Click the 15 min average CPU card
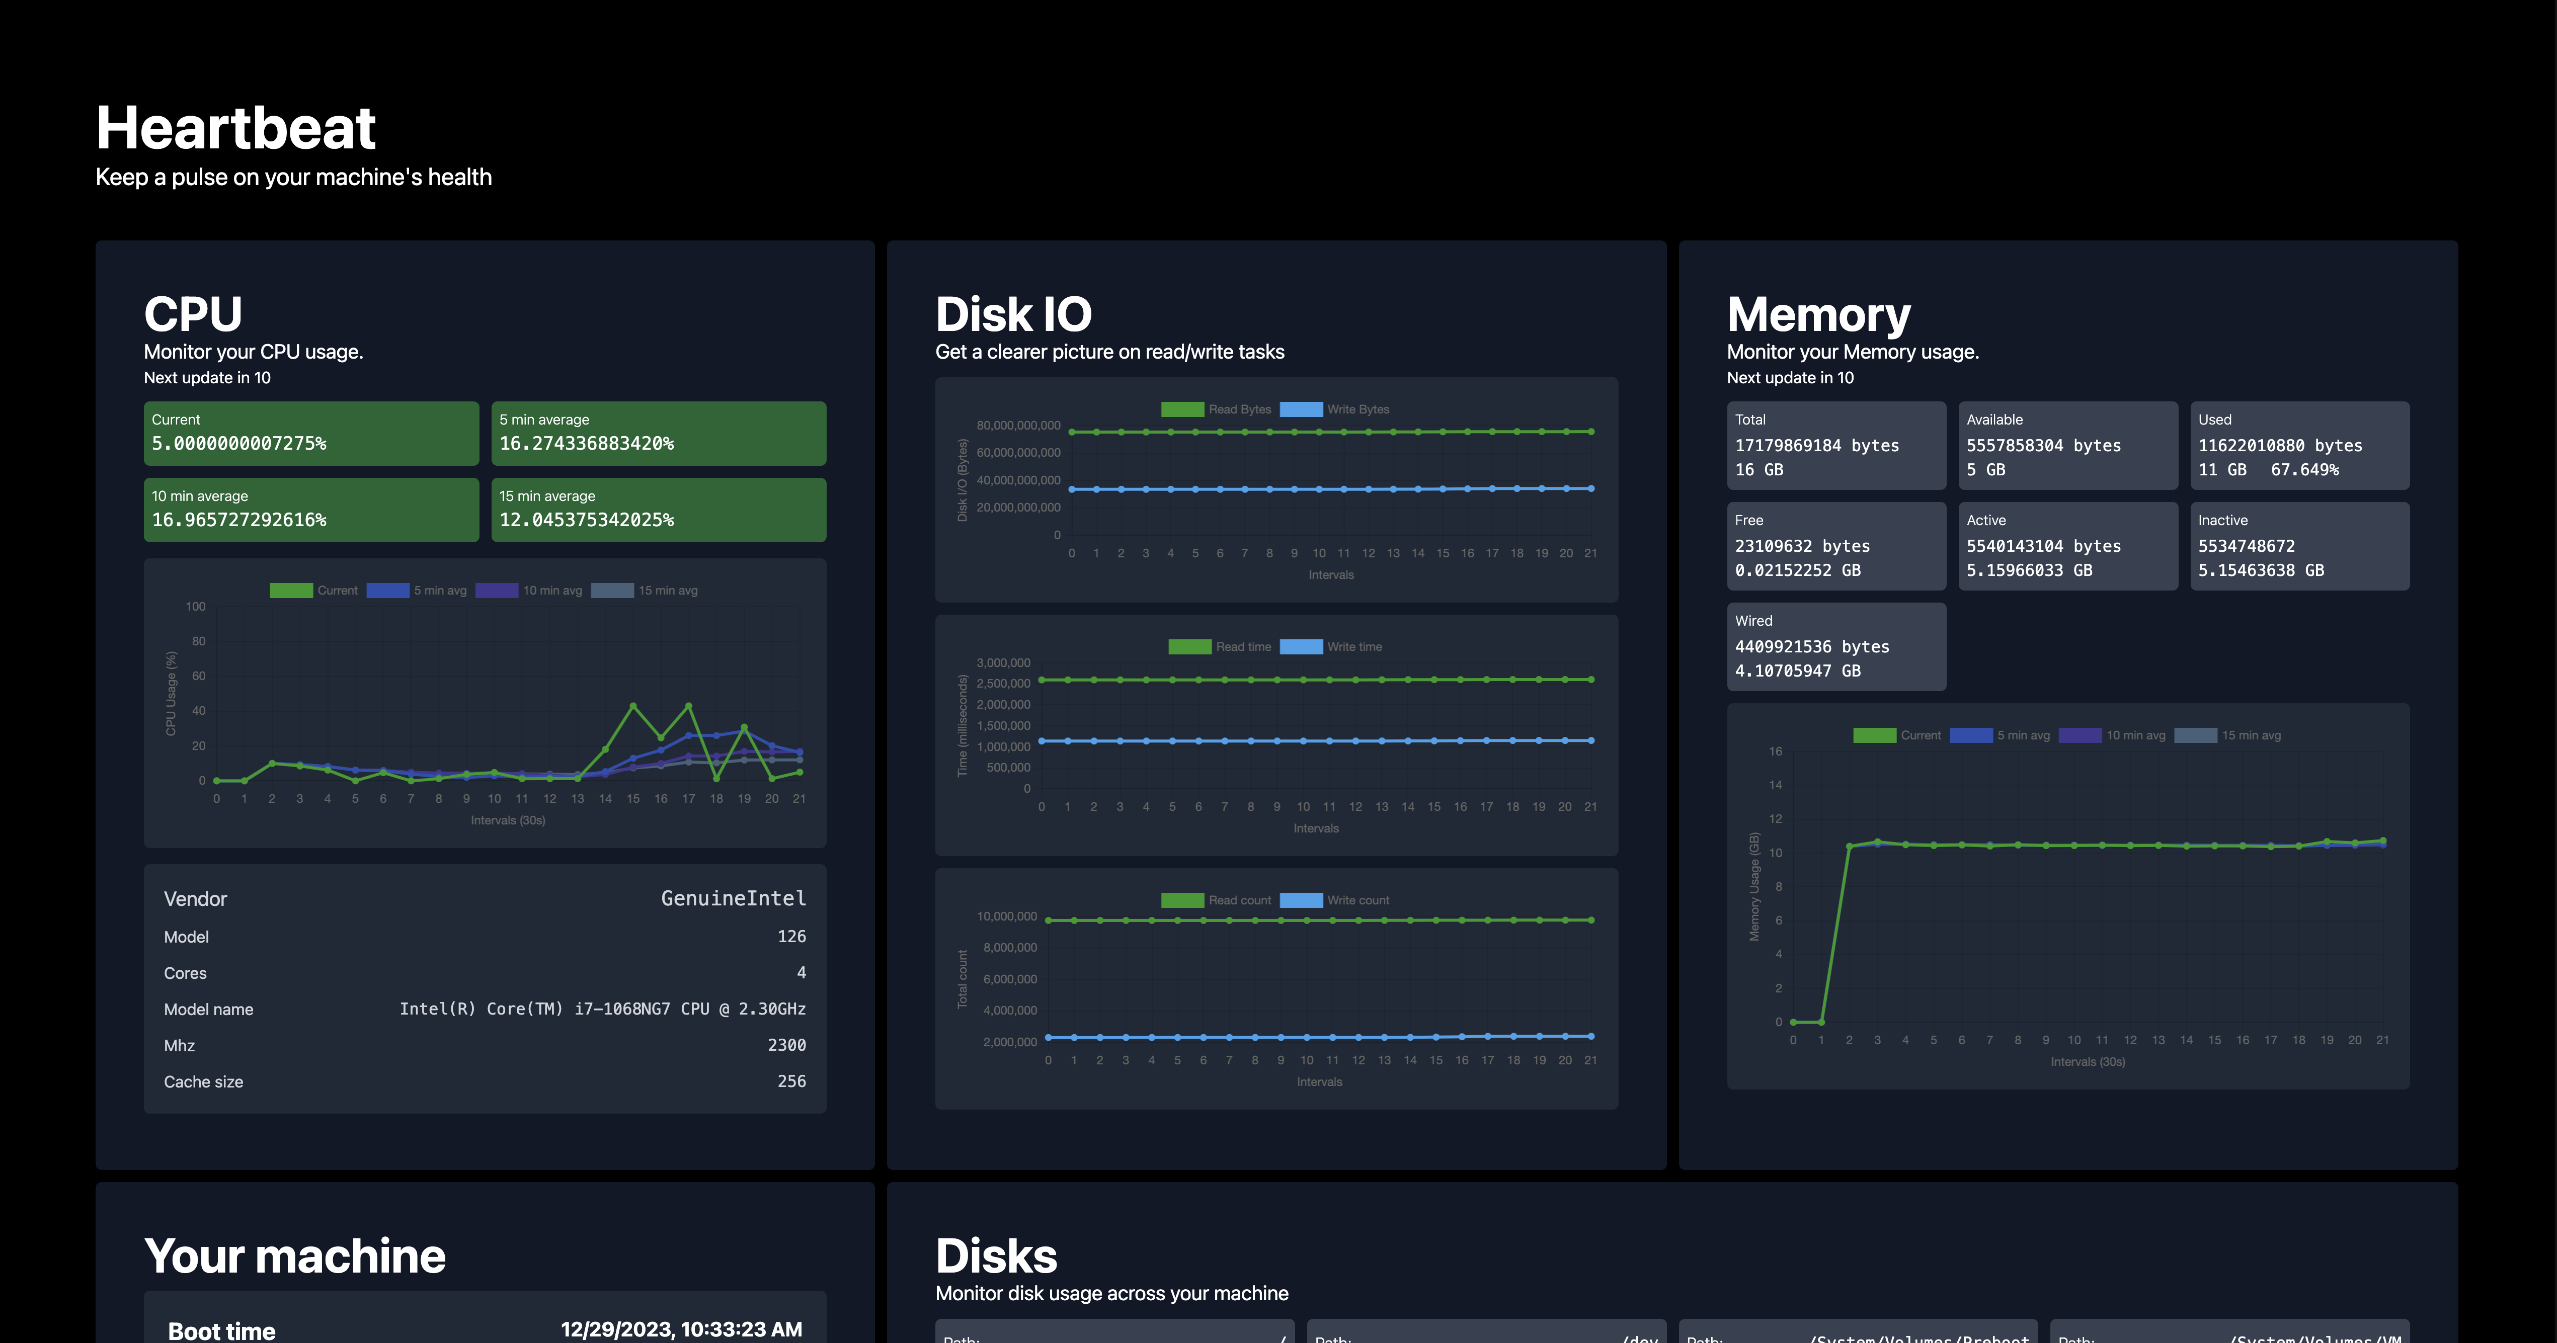This screenshot has height=1343, width=2557. pos(658,509)
